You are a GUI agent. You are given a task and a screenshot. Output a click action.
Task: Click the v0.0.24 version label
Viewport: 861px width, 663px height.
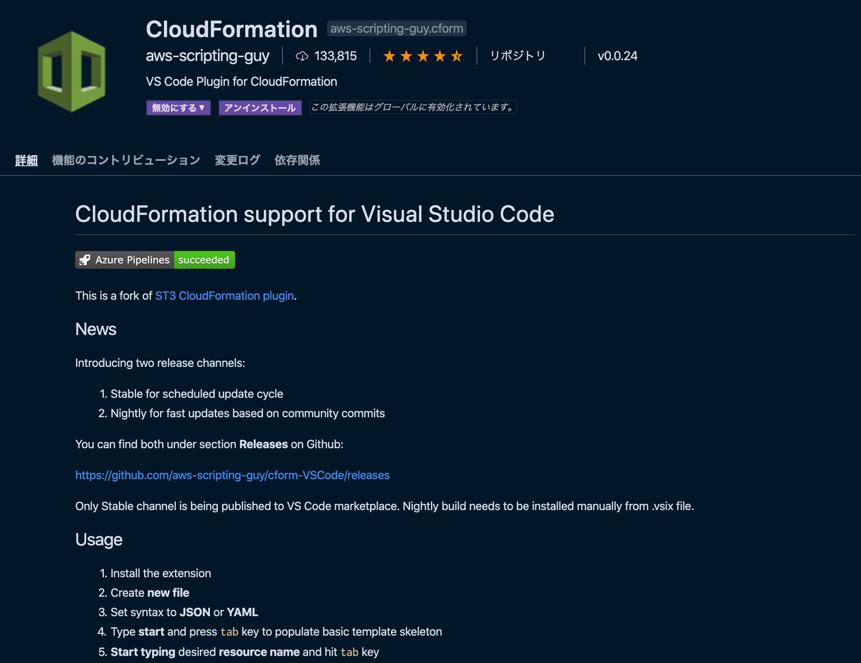point(617,56)
